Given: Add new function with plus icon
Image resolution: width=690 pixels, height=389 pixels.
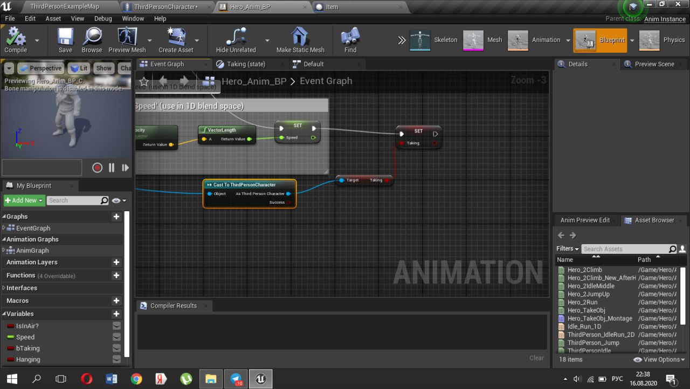Looking at the screenshot, I should (116, 275).
